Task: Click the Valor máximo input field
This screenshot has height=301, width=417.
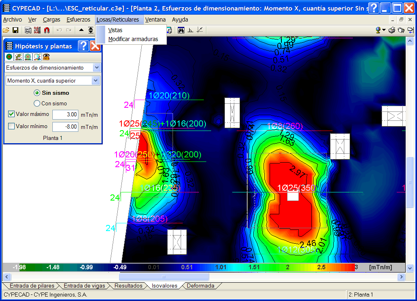Action: 65,114
